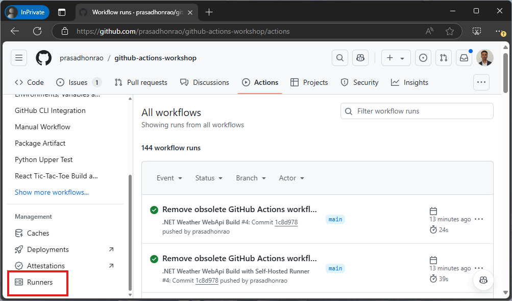Open pull requests header icon
This screenshot has height=301, width=512.
coord(444,58)
